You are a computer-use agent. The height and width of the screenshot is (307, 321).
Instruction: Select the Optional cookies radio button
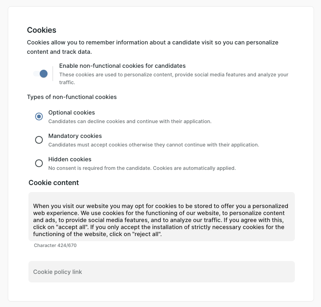[39, 116]
